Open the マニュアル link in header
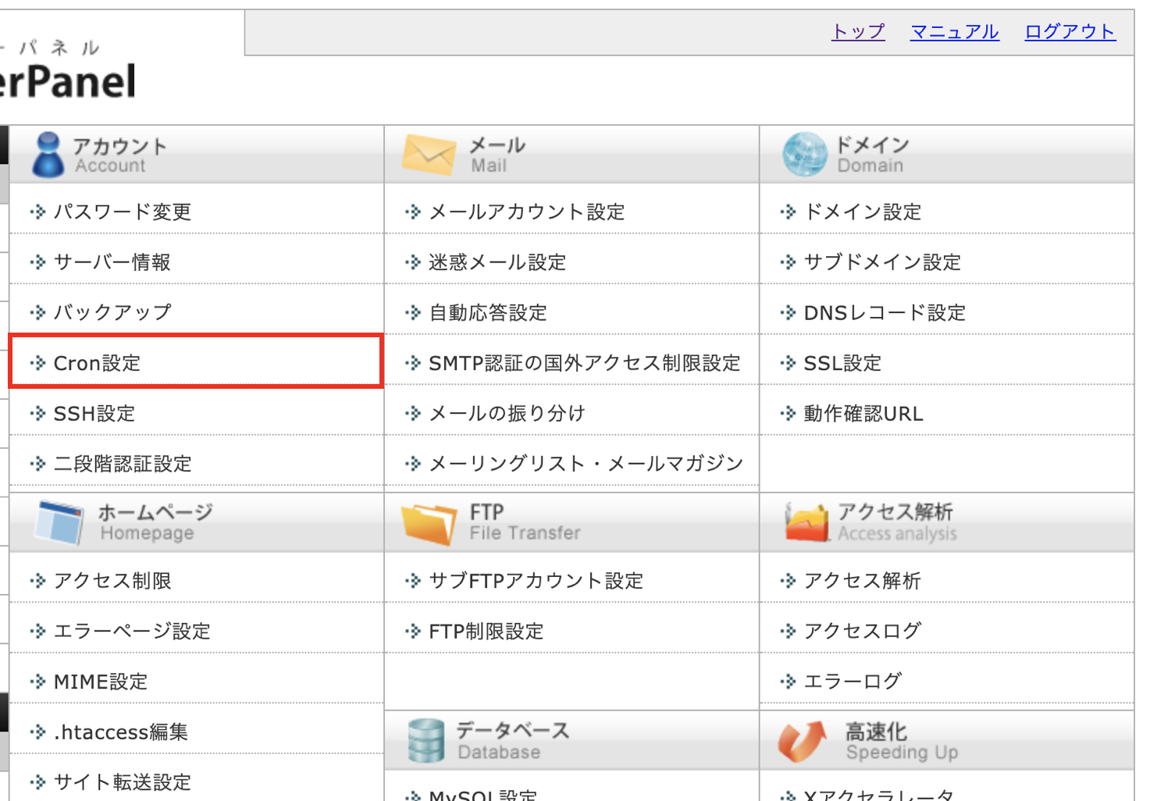The width and height of the screenshot is (1157, 801). 954,32
